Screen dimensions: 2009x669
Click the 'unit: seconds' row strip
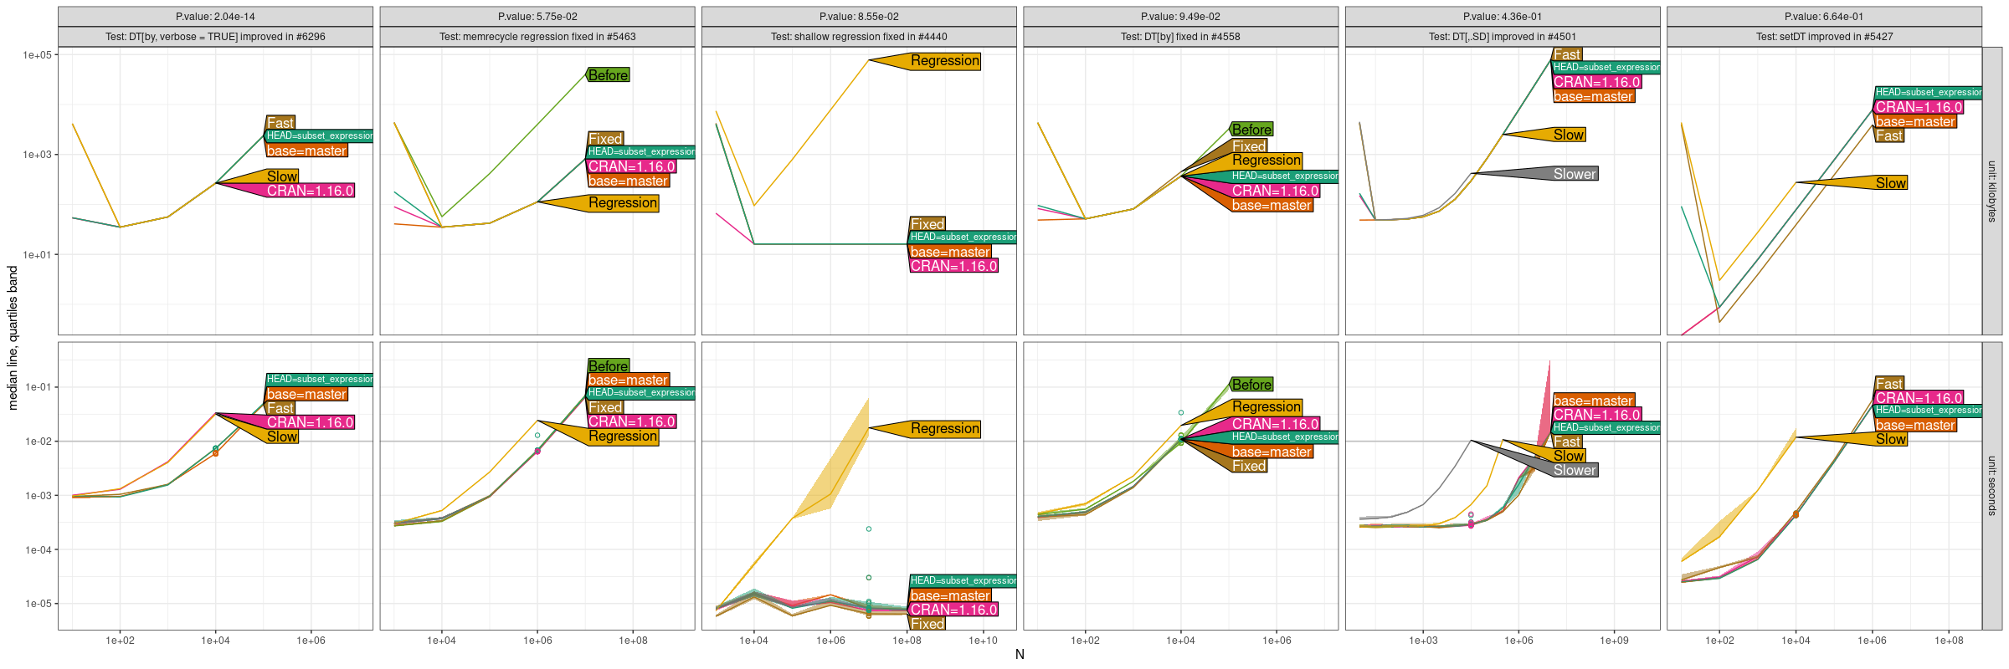[1992, 486]
